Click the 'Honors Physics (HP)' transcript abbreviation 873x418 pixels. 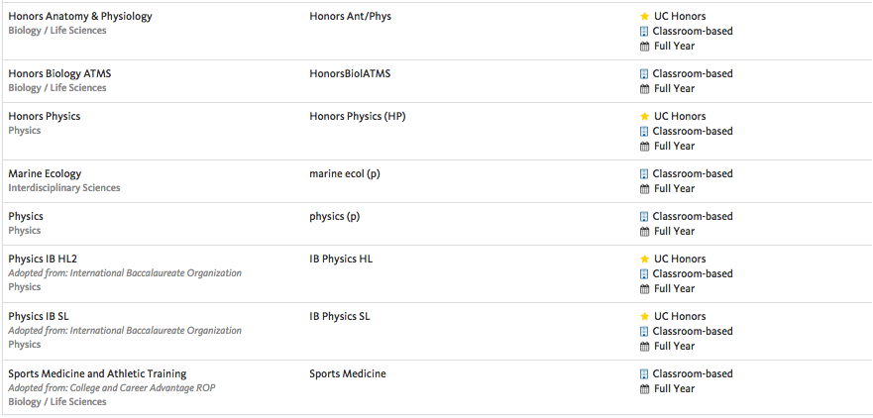pyautogui.click(x=358, y=117)
